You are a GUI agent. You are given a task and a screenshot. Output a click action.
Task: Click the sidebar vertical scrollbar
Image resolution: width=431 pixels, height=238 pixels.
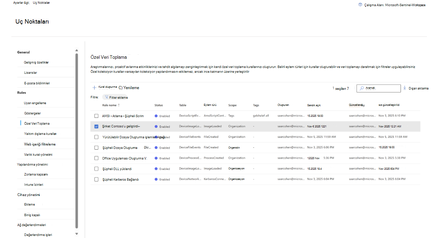pyautogui.click(x=77, y=141)
